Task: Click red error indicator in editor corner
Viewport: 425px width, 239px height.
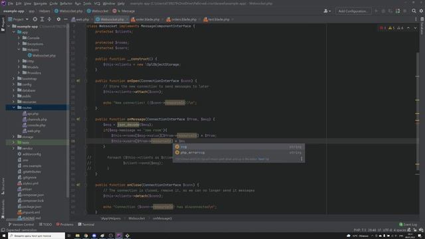Action: (x=382, y=28)
